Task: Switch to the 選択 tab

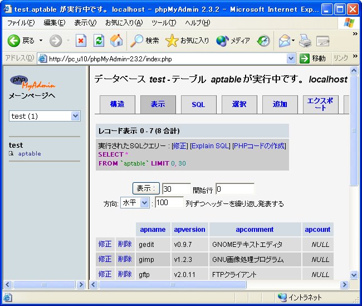Action: coord(239,104)
